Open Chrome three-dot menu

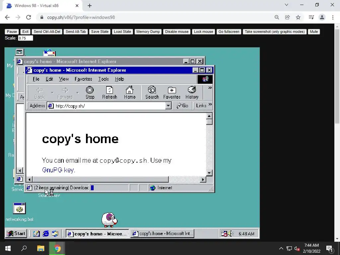point(333,17)
